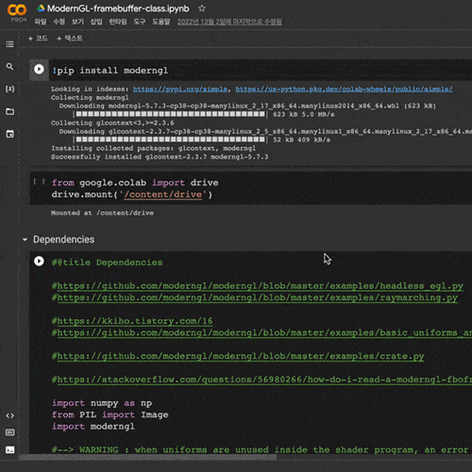The width and height of the screenshot is (472, 472).
Task: Open the variables {x} inspector panel
Action: pyautogui.click(x=9, y=89)
